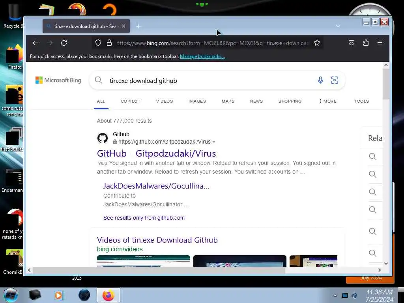The height and width of the screenshot is (303, 404).
Task: Show hidden tray icons arrow
Action: click(x=335, y=296)
